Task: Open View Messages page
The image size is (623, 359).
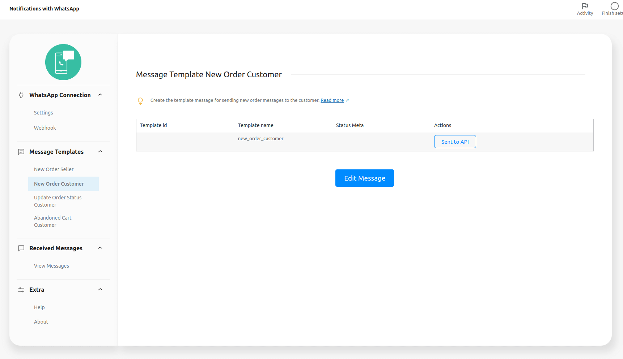Action: (x=51, y=265)
